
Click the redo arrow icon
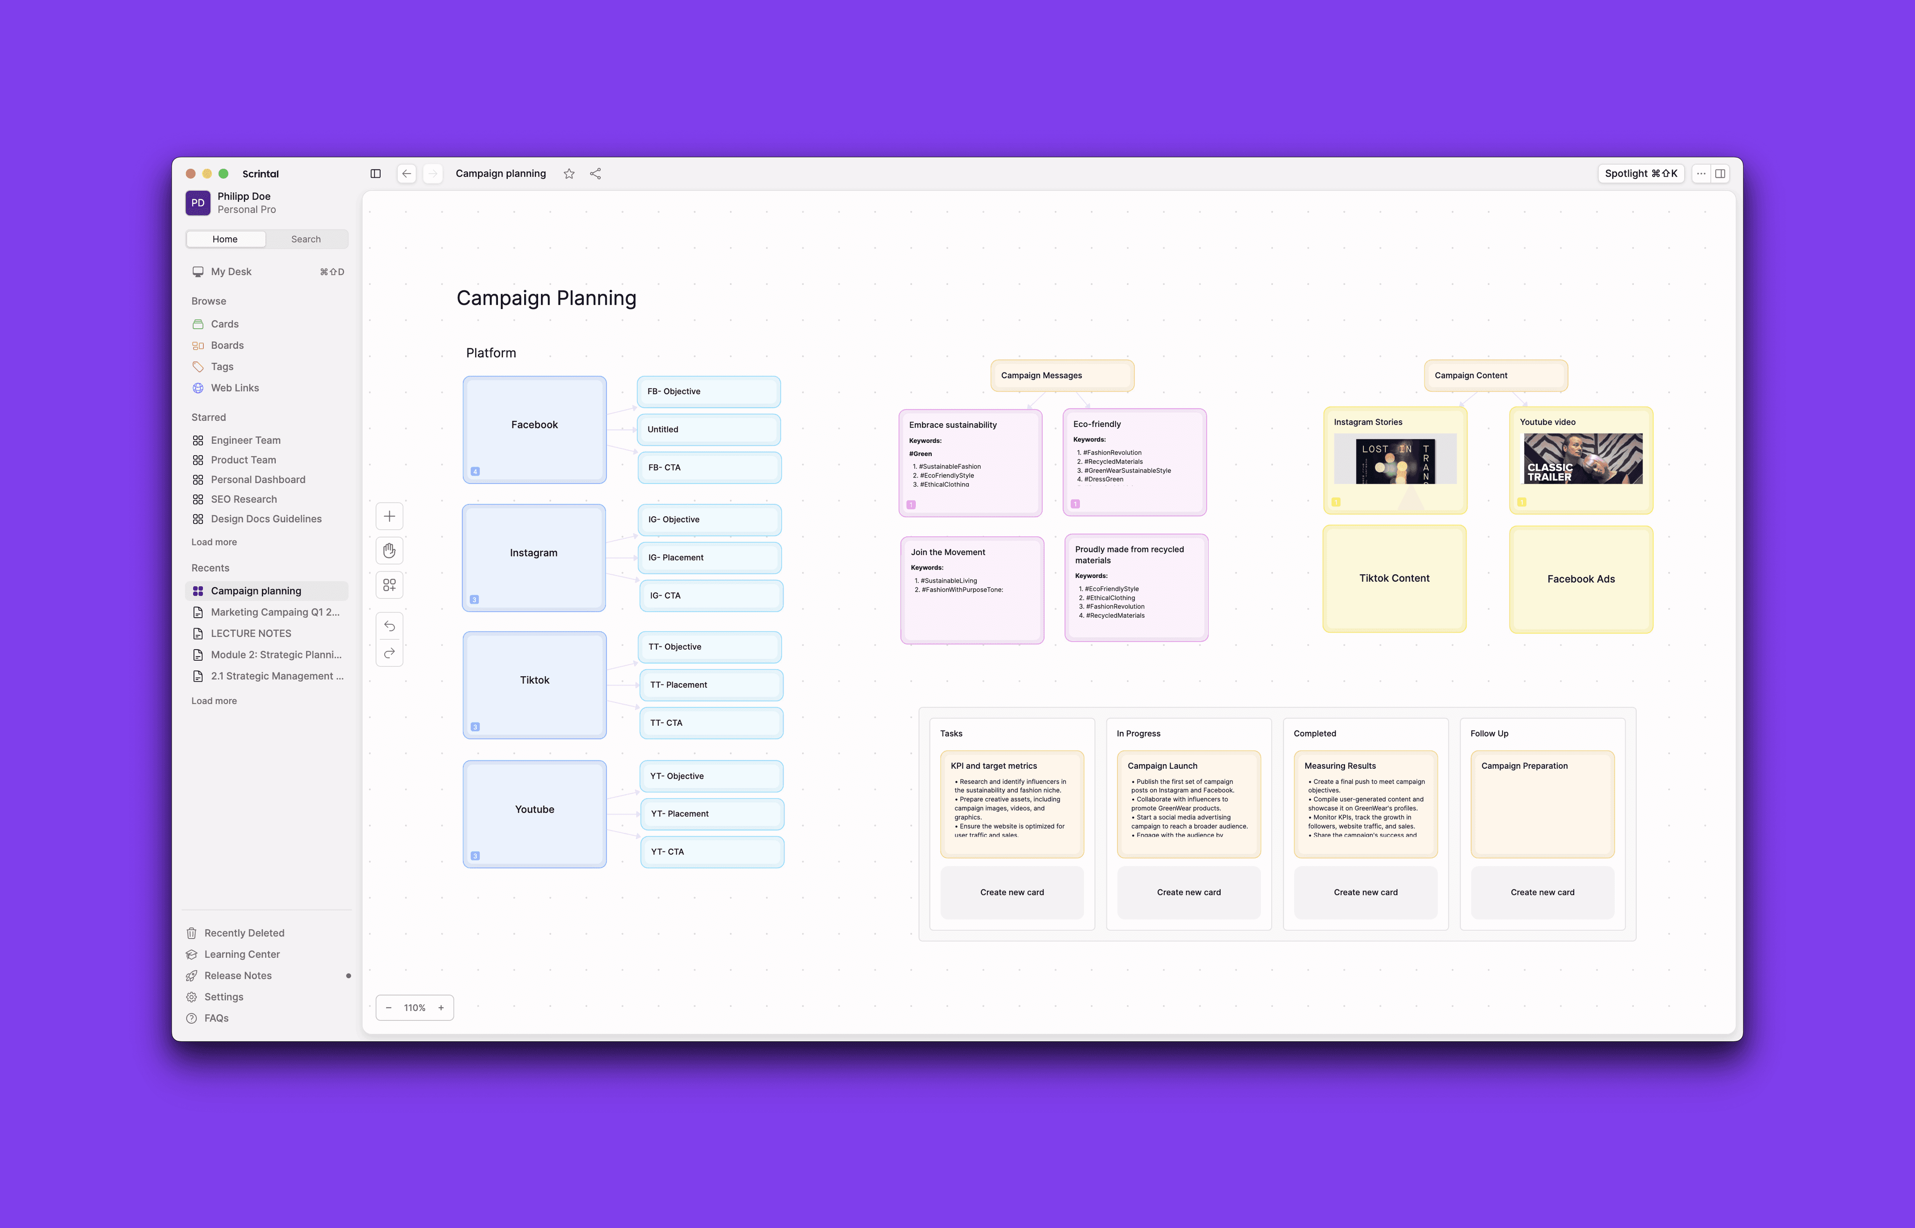[x=389, y=653]
